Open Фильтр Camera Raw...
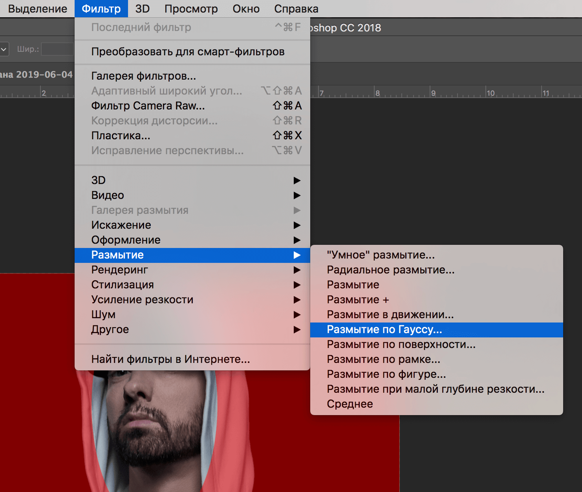Screen dimensions: 582x492 click(192, 106)
